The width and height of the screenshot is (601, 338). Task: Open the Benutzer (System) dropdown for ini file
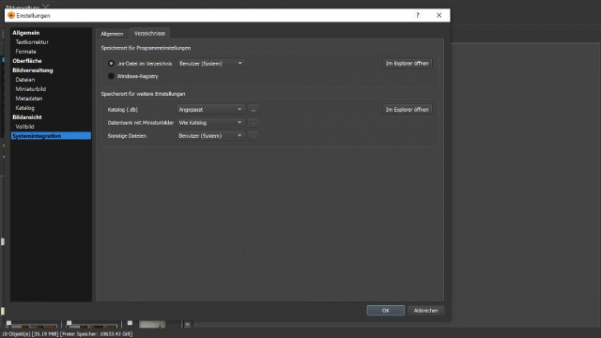tap(210, 64)
